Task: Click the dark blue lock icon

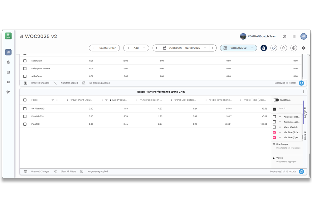Action: (264, 48)
